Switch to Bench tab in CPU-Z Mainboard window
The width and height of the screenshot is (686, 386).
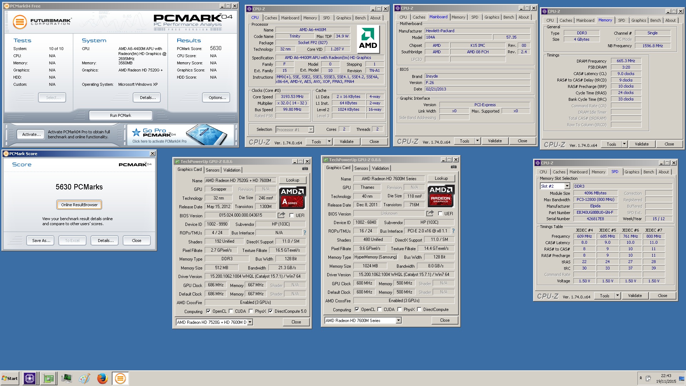[x=508, y=17]
